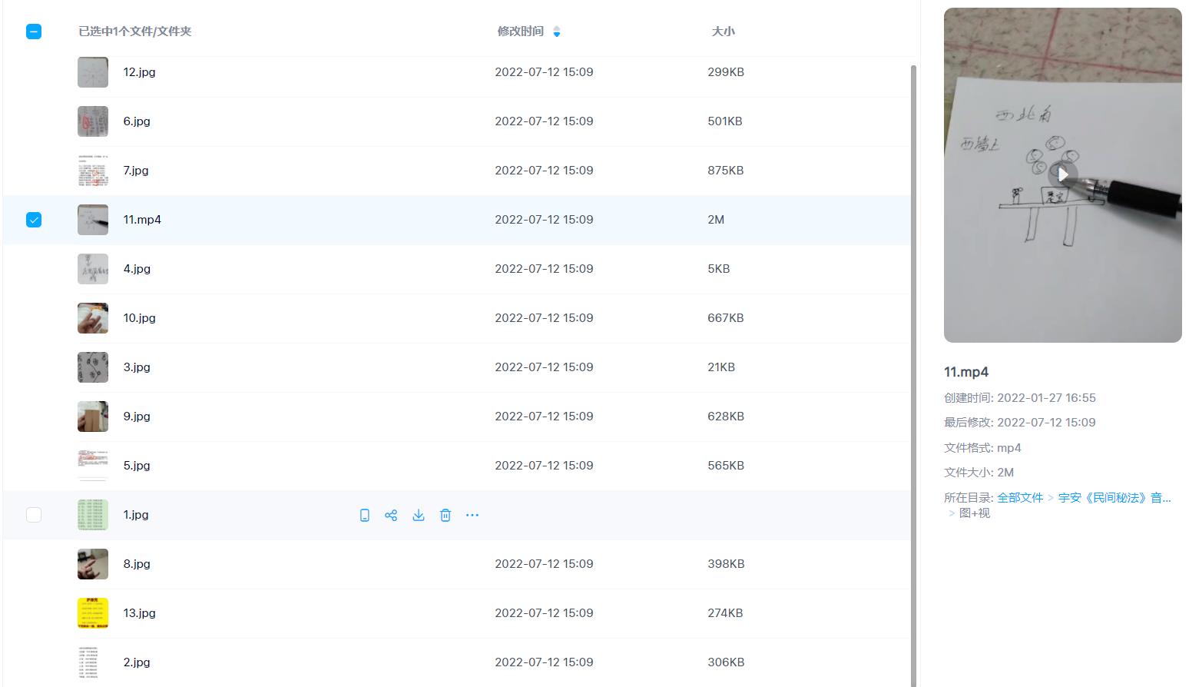This screenshot has width=1189, height=687.
Task: Open the 10.jpg file name
Action: 139,318
